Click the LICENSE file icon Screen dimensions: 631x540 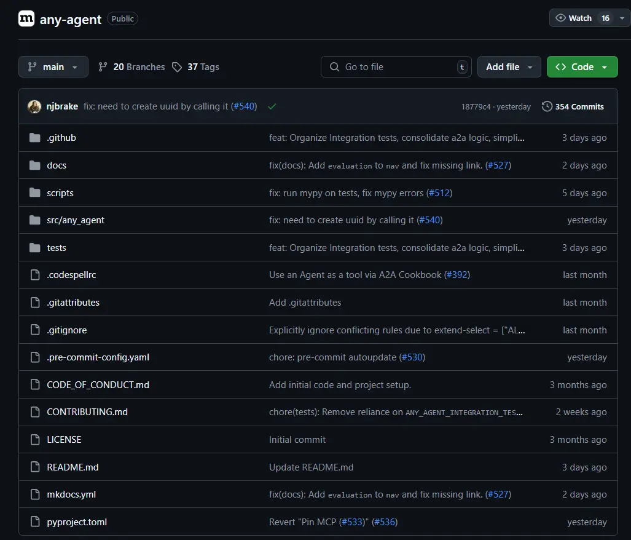pos(35,440)
